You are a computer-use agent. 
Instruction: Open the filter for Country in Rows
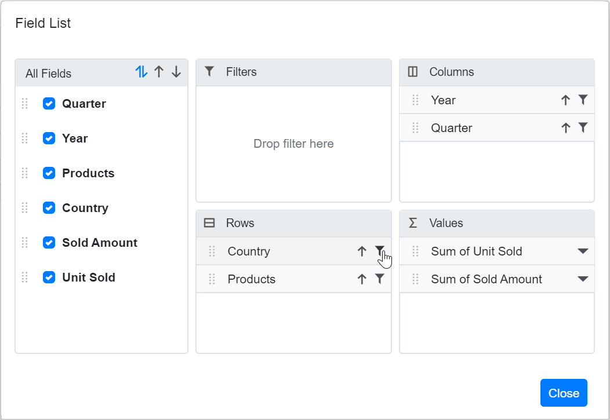[380, 251]
